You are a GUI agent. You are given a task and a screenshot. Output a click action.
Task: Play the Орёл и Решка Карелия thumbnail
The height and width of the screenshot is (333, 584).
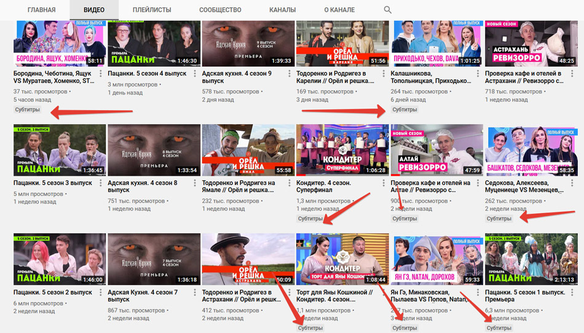point(342,43)
